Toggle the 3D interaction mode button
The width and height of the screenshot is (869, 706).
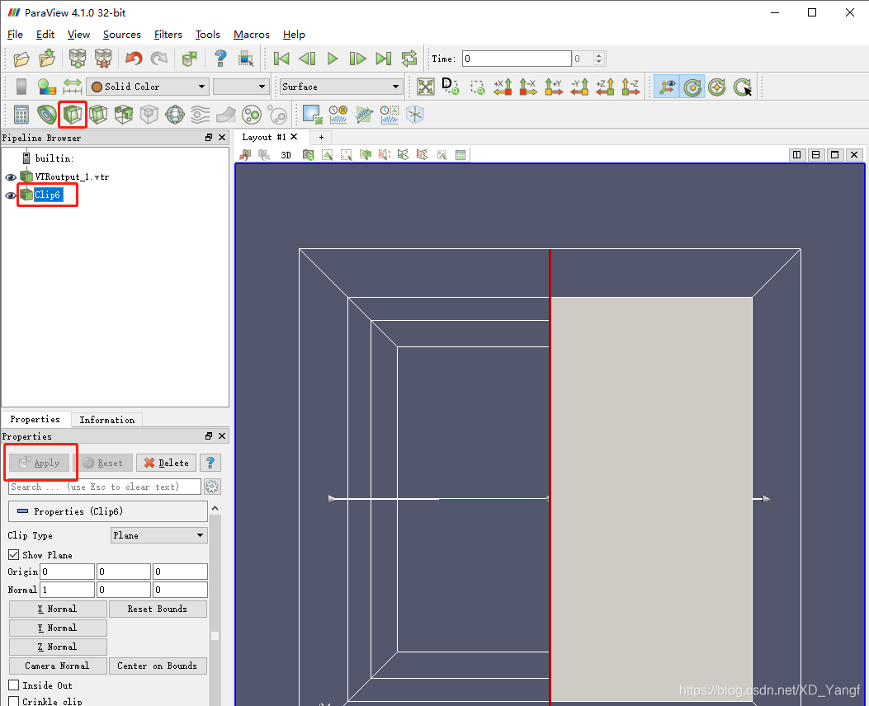tap(286, 155)
